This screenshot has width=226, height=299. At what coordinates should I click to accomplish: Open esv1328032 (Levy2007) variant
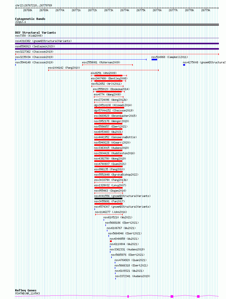click(x=110, y=185)
